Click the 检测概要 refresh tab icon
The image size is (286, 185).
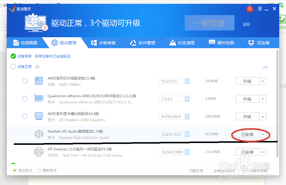point(16,43)
